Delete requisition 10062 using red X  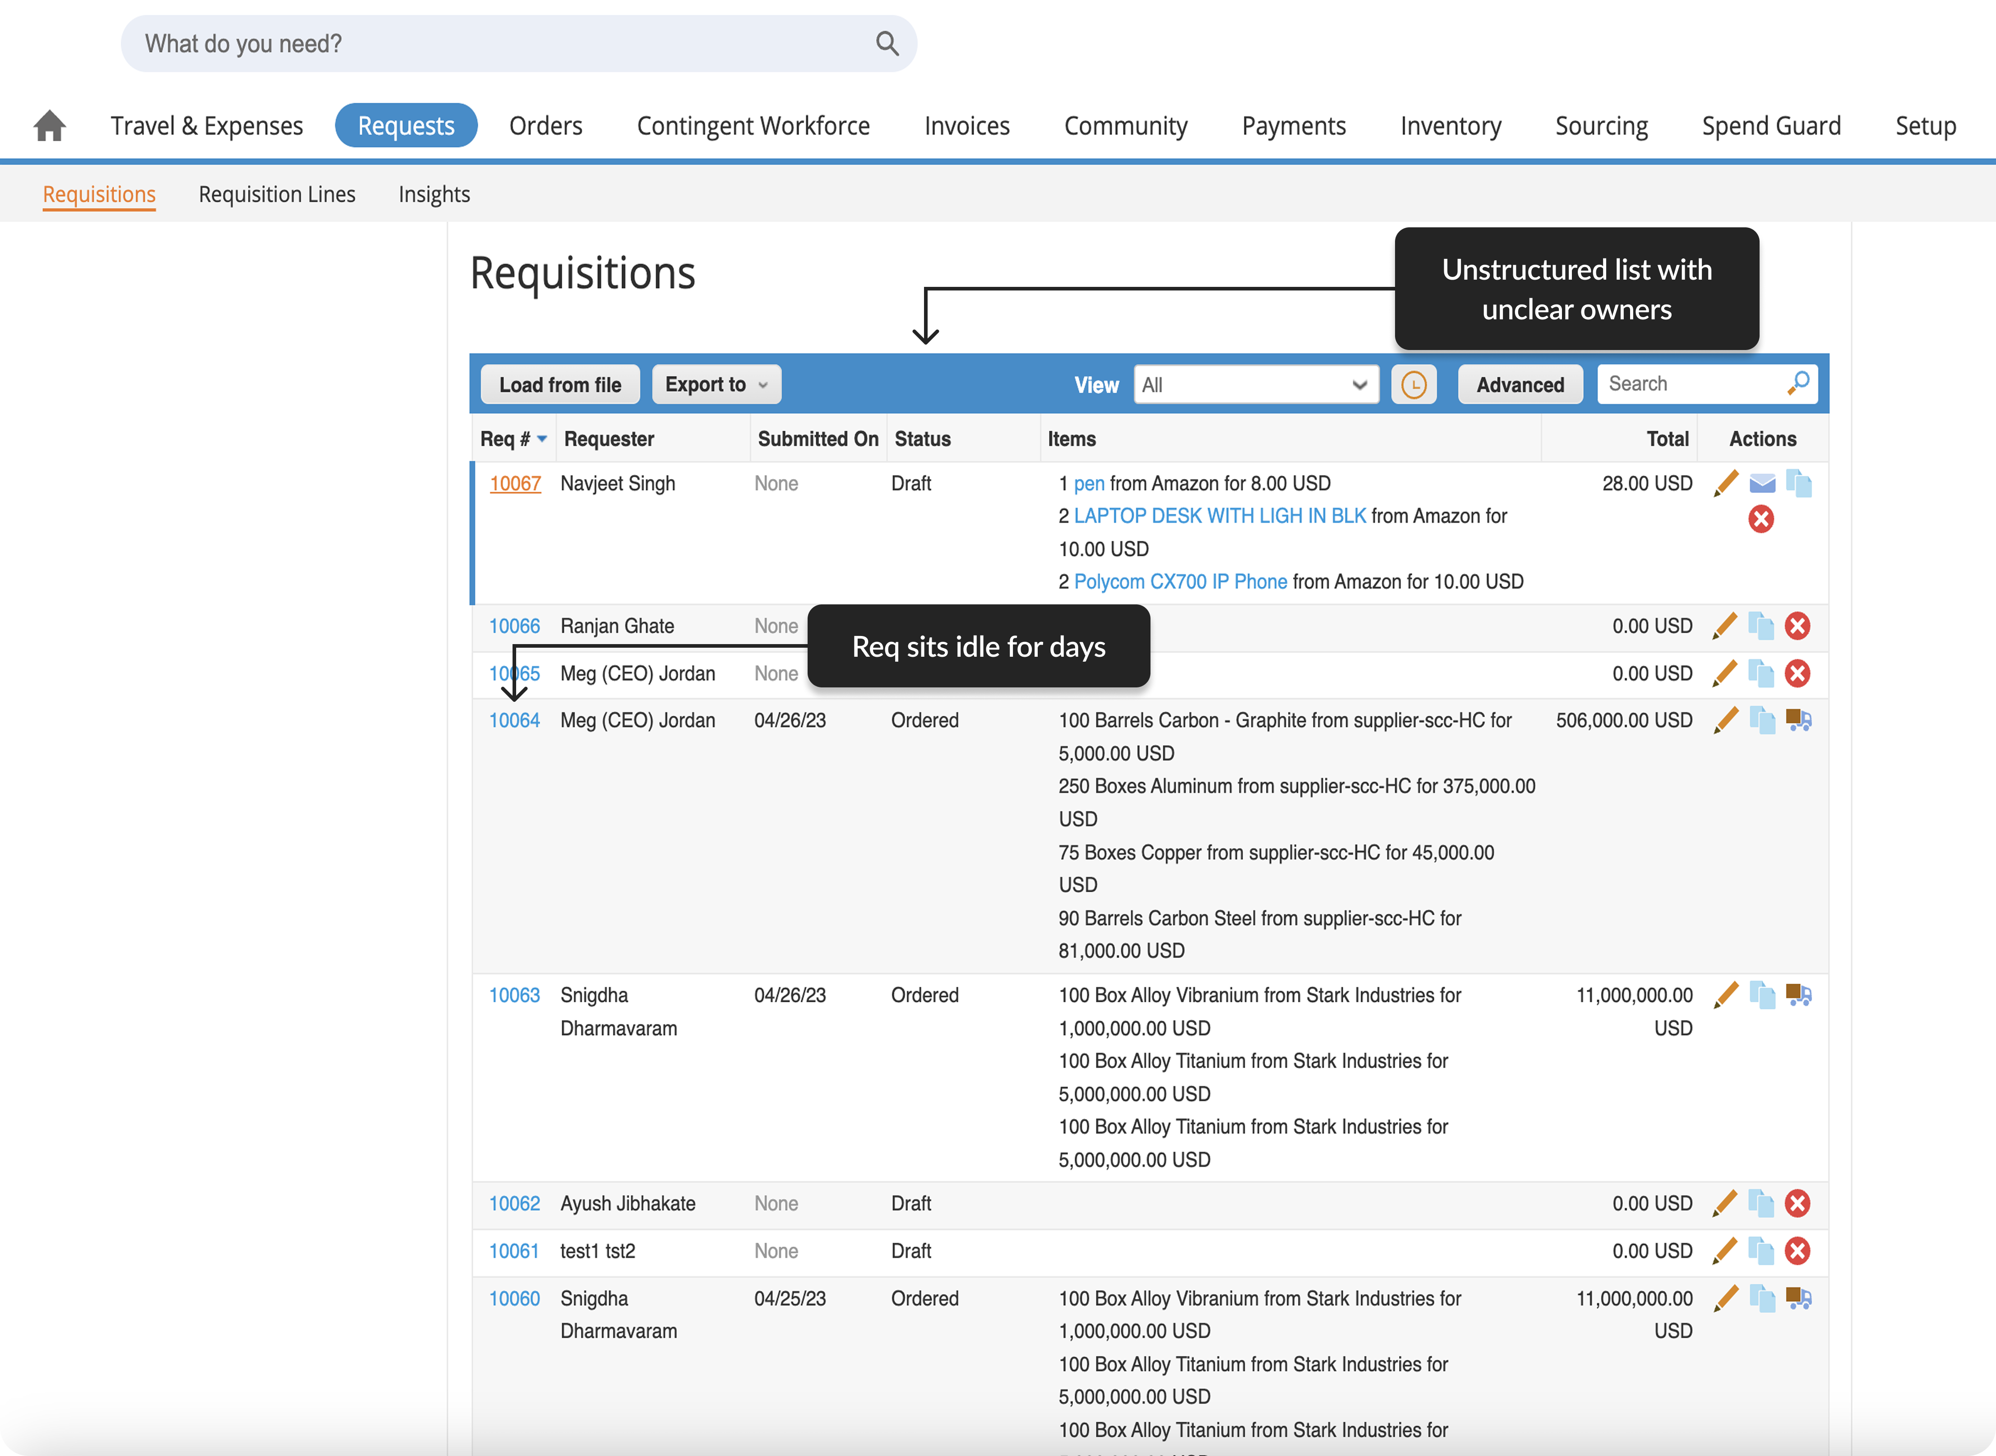(x=1797, y=1204)
